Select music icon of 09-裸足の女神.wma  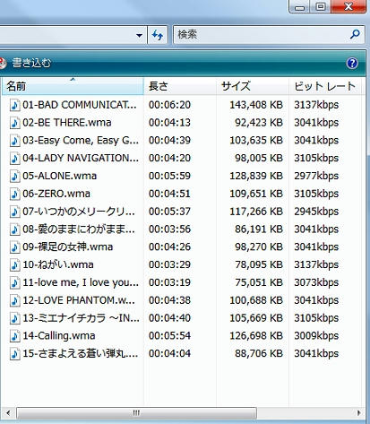(15, 247)
